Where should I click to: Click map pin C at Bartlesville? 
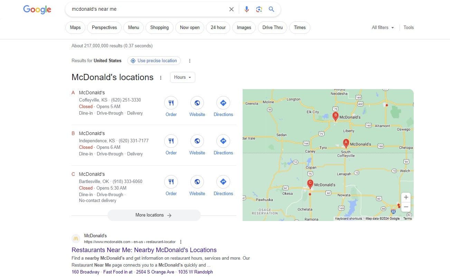[310, 184]
